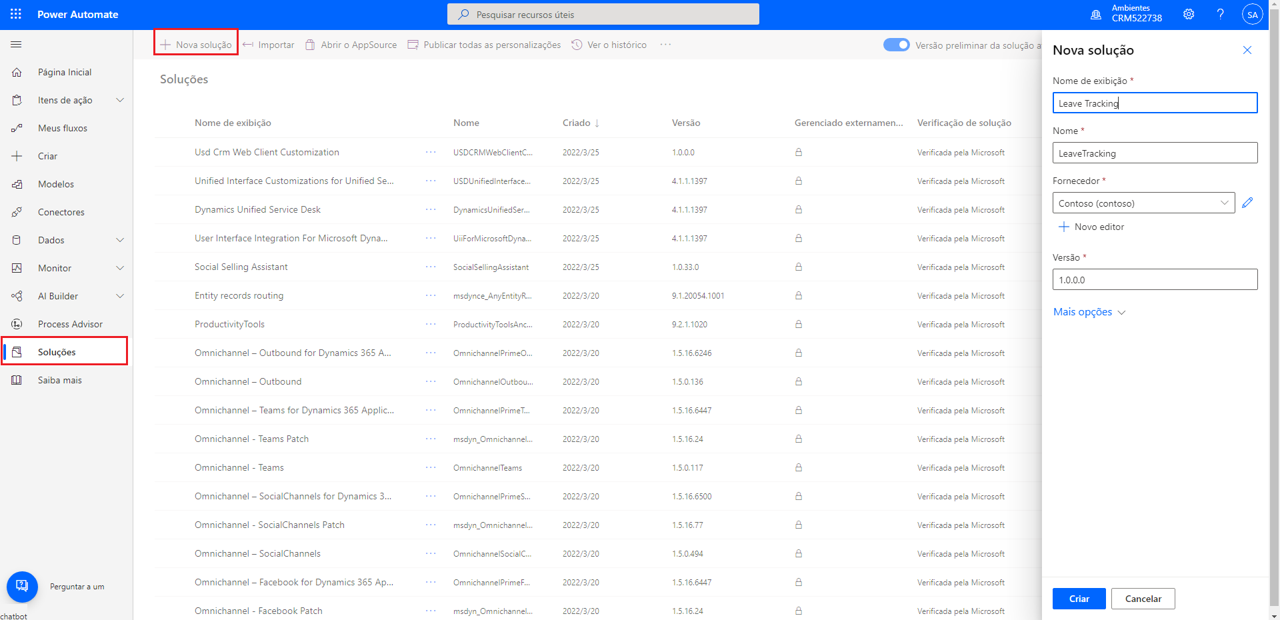Click the lock icon for Omnichannel - Teams
This screenshot has width=1280, height=620.
(799, 467)
